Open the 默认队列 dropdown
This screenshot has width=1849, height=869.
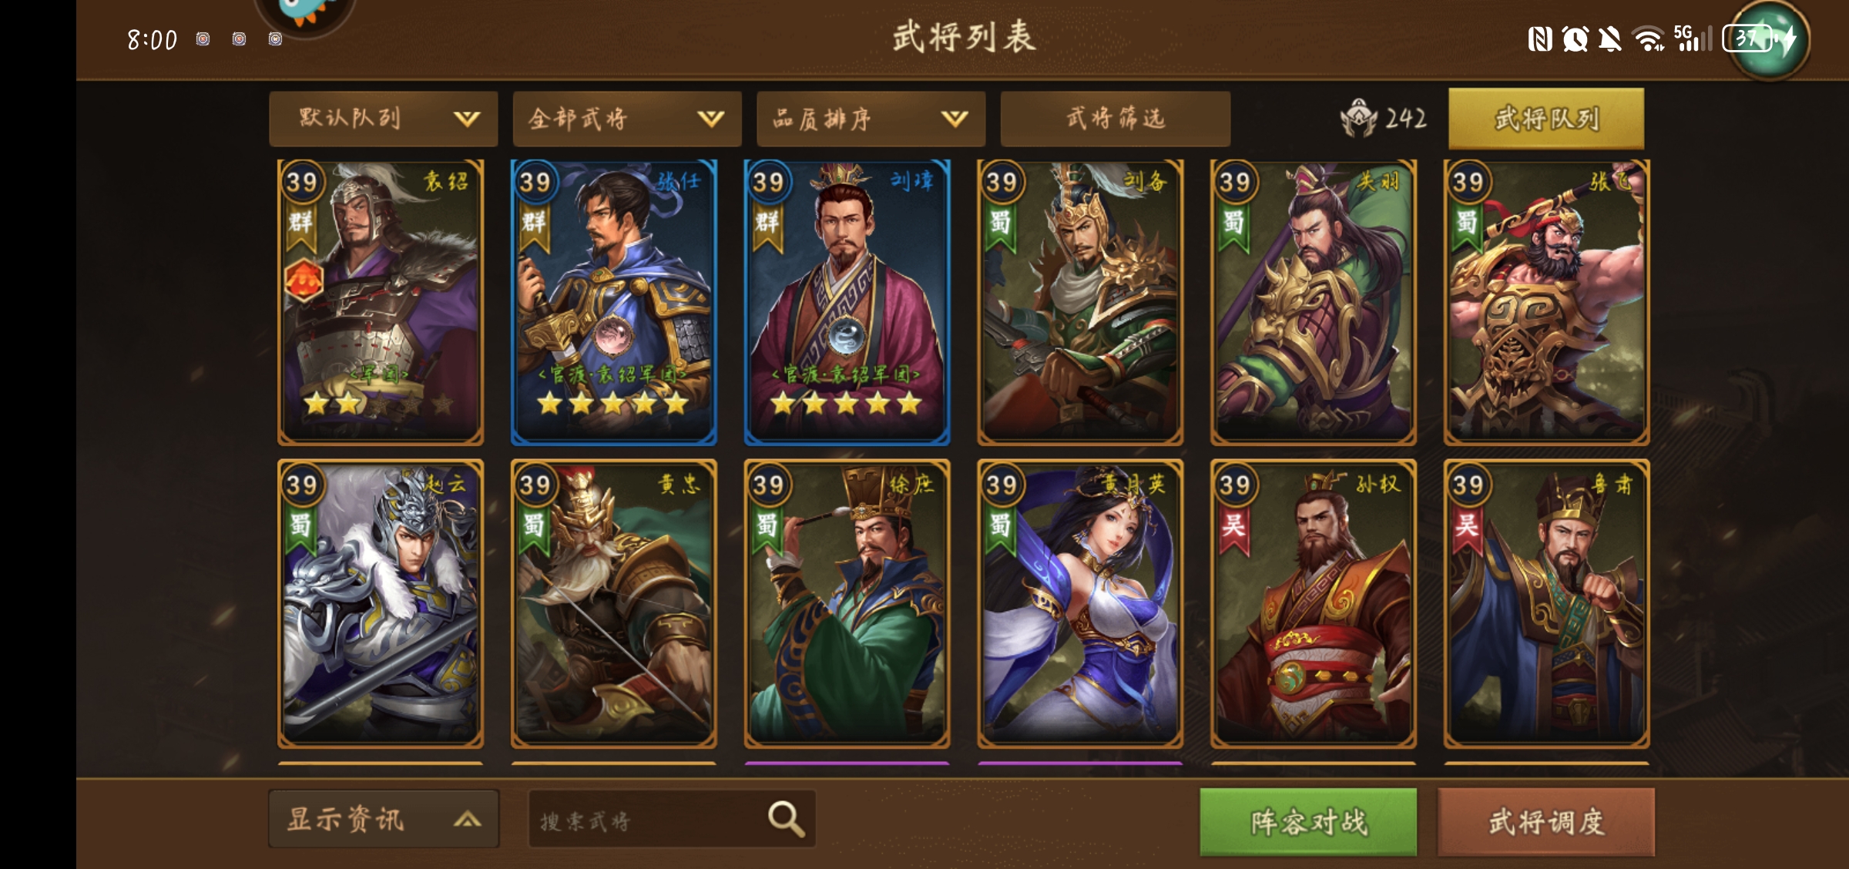(383, 119)
